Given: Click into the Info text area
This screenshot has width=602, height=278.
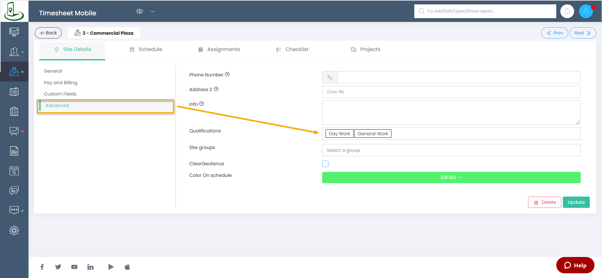Looking at the screenshot, I should (x=451, y=112).
